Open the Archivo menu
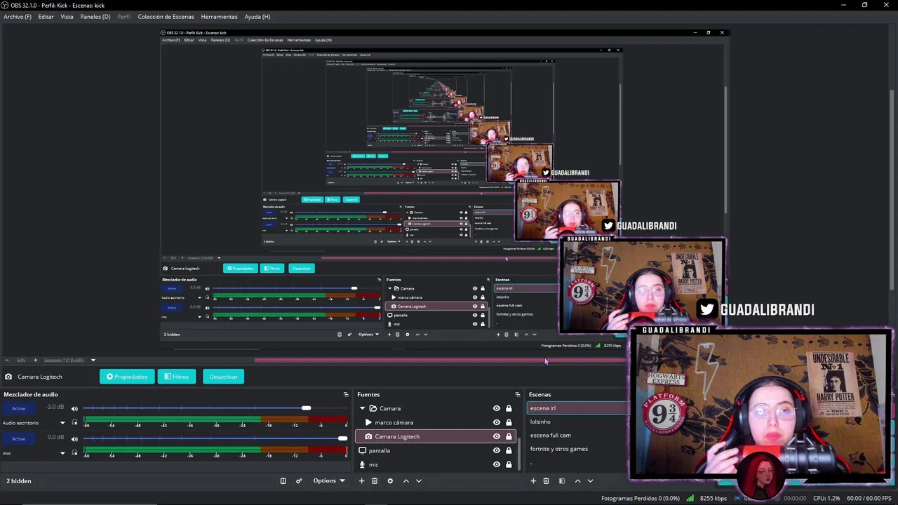The image size is (898, 505). click(18, 16)
